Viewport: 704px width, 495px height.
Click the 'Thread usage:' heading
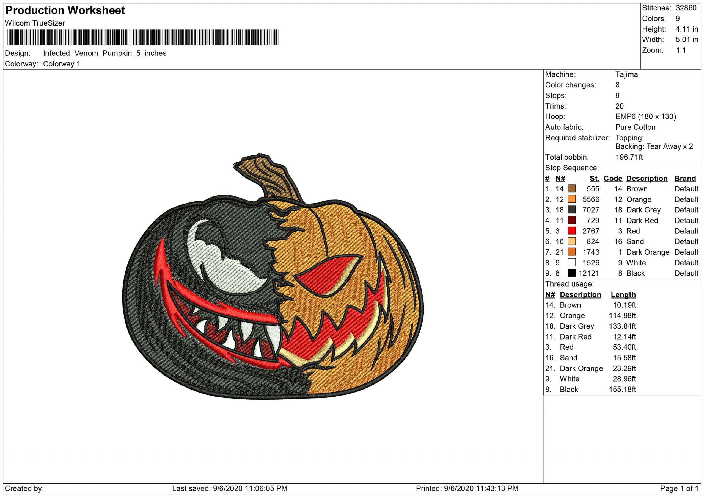click(570, 284)
